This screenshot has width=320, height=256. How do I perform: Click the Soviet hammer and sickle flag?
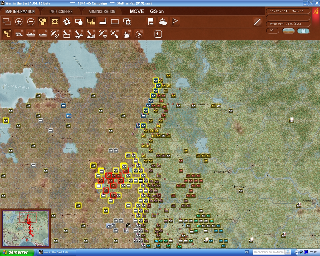point(316,12)
